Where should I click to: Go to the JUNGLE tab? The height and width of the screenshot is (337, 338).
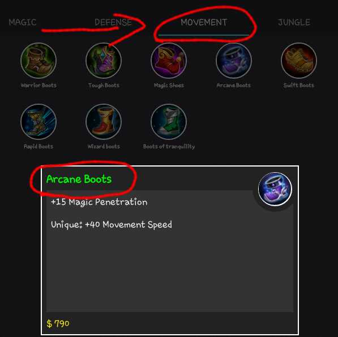[294, 23]
